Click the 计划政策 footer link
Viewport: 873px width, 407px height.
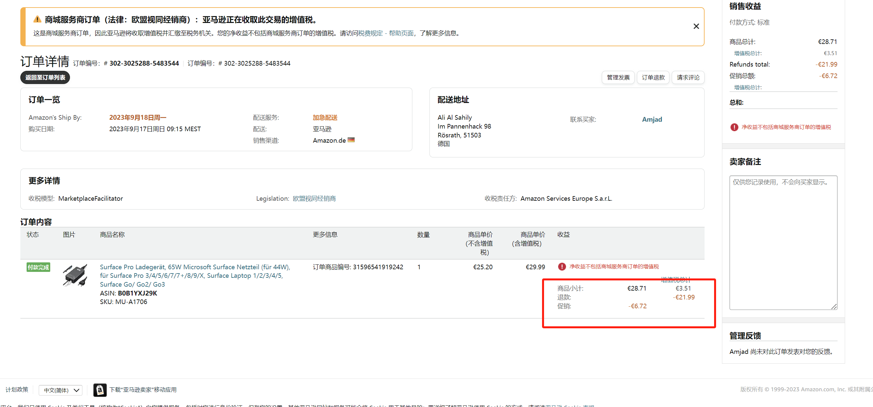17,389
